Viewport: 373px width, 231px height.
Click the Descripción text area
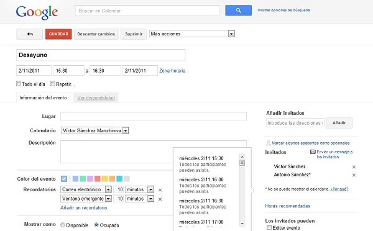pyautogui.click(x=154, y=152)
